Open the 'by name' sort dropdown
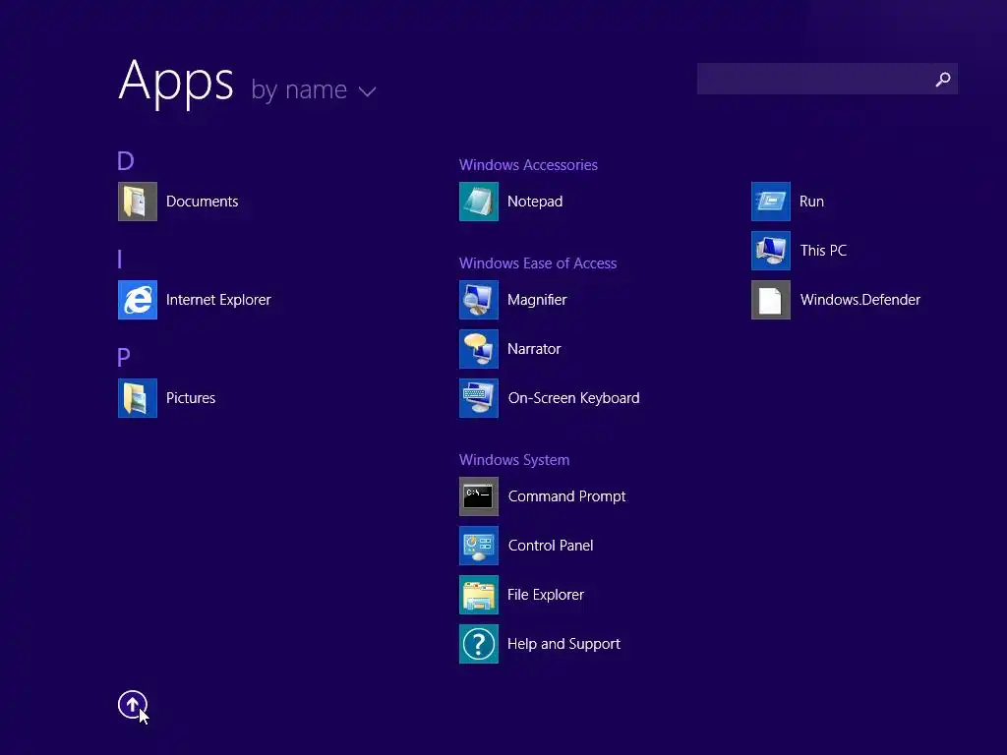This screenshot has height=755, width=1007. (314, 89)
